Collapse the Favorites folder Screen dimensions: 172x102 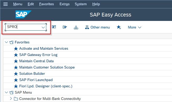click(7, 42)
